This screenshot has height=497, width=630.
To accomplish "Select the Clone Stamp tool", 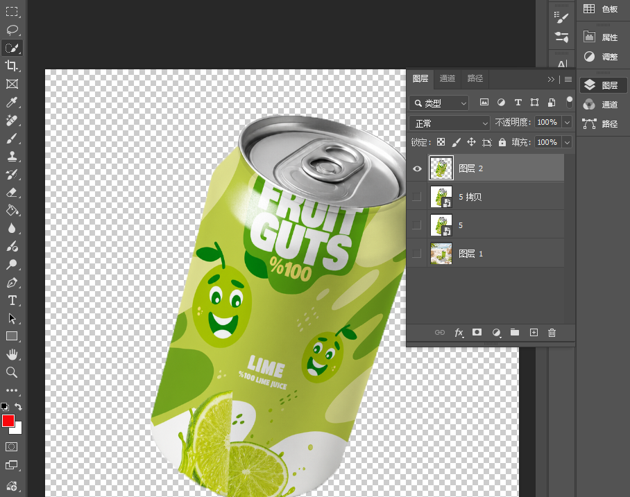I will pos(12,156).
